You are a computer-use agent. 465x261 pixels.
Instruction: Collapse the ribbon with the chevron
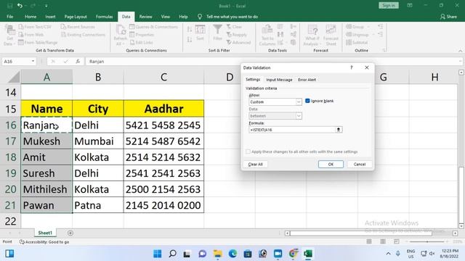460,51
